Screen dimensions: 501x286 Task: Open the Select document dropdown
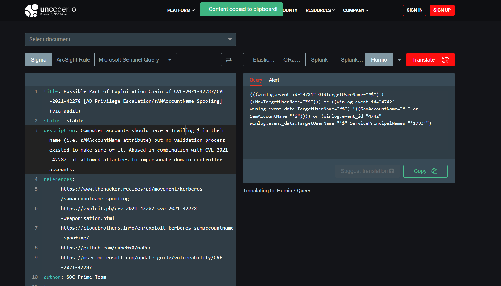coord(130,39)
